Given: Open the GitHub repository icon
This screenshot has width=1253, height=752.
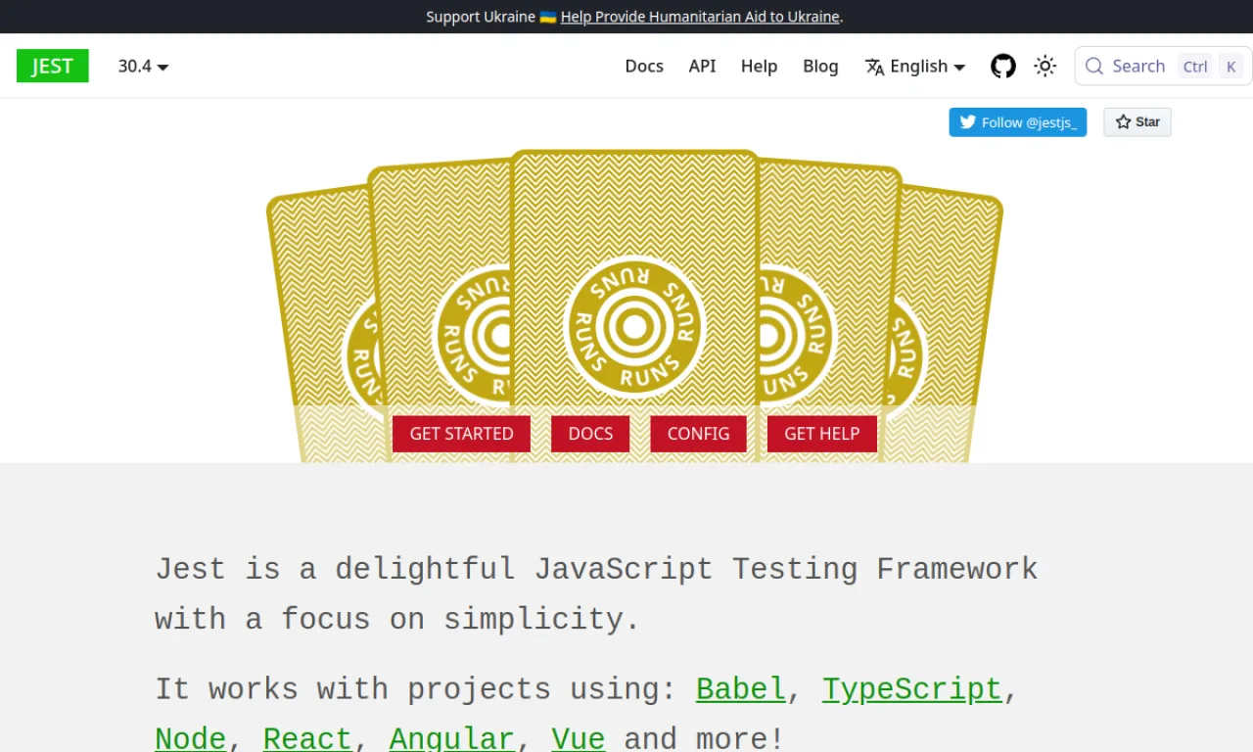Looking at the screenshot, I should tap(1003, 66).
